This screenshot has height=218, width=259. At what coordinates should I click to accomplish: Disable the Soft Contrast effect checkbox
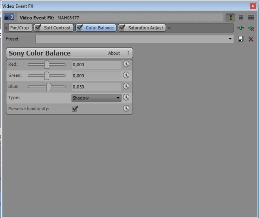coord(38,27)
